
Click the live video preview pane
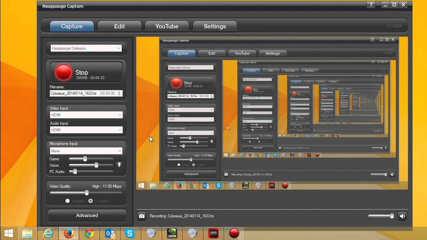(x=272, y=113)
